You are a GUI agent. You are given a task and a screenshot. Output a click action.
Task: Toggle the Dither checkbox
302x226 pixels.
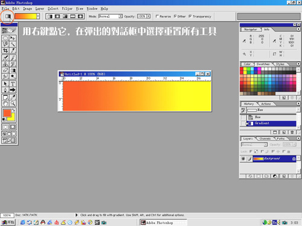175,16
